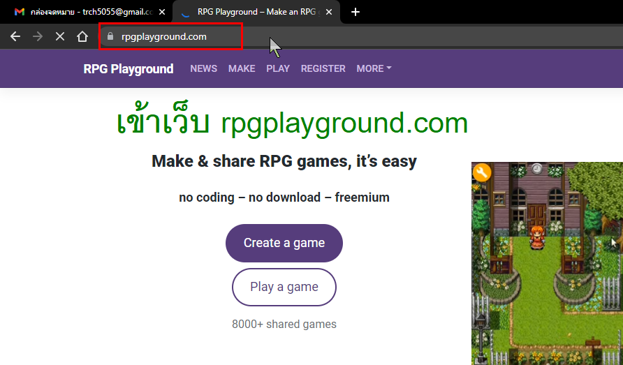Go back using the browser back arrow
The height and width of the screenshot is (365, 623).
[15, 36]
